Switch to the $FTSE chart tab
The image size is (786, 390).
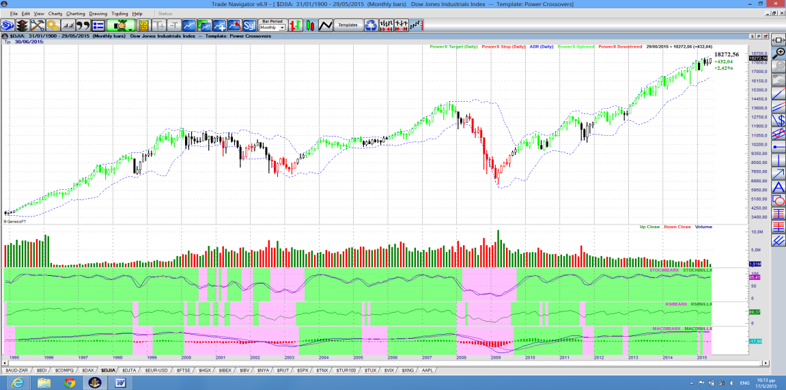183,370
